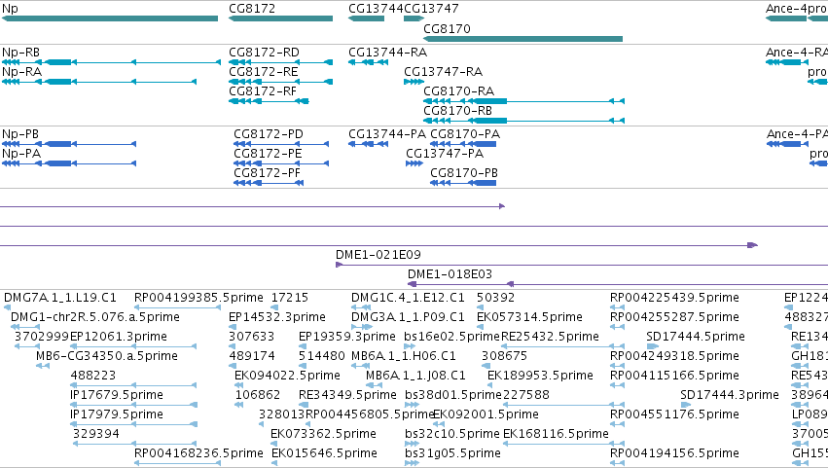The width and height of the screenshot is (828, 468).
Task: Select EST label SD17444.5prime
Action: pyautogui.click(x=696, y=337)
